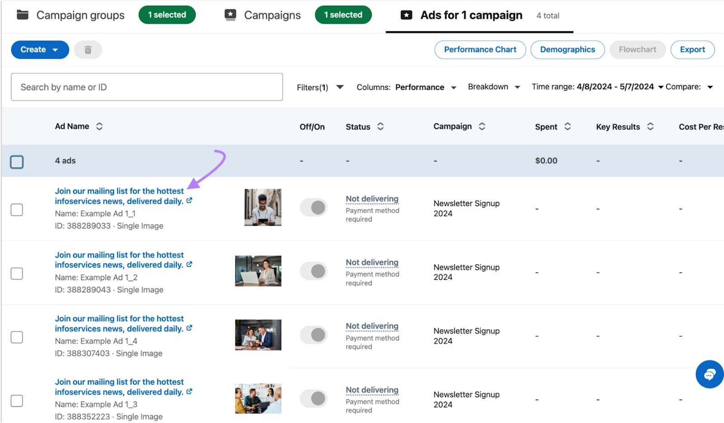724x423 pixels.
Task: Enable the Off/On toggle for Example Ad 1_1
Action: [x=314, y=207]
